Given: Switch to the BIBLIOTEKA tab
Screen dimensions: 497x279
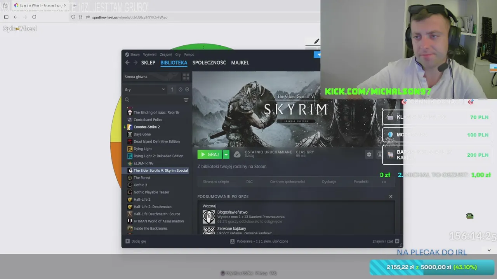Looking at the screenshot, I should coord(174,62).
